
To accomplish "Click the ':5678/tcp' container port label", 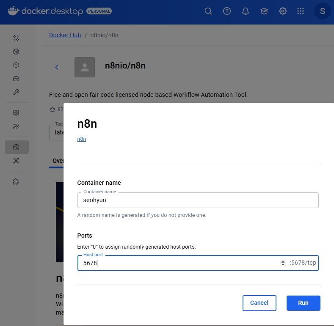I will point(303,263).
